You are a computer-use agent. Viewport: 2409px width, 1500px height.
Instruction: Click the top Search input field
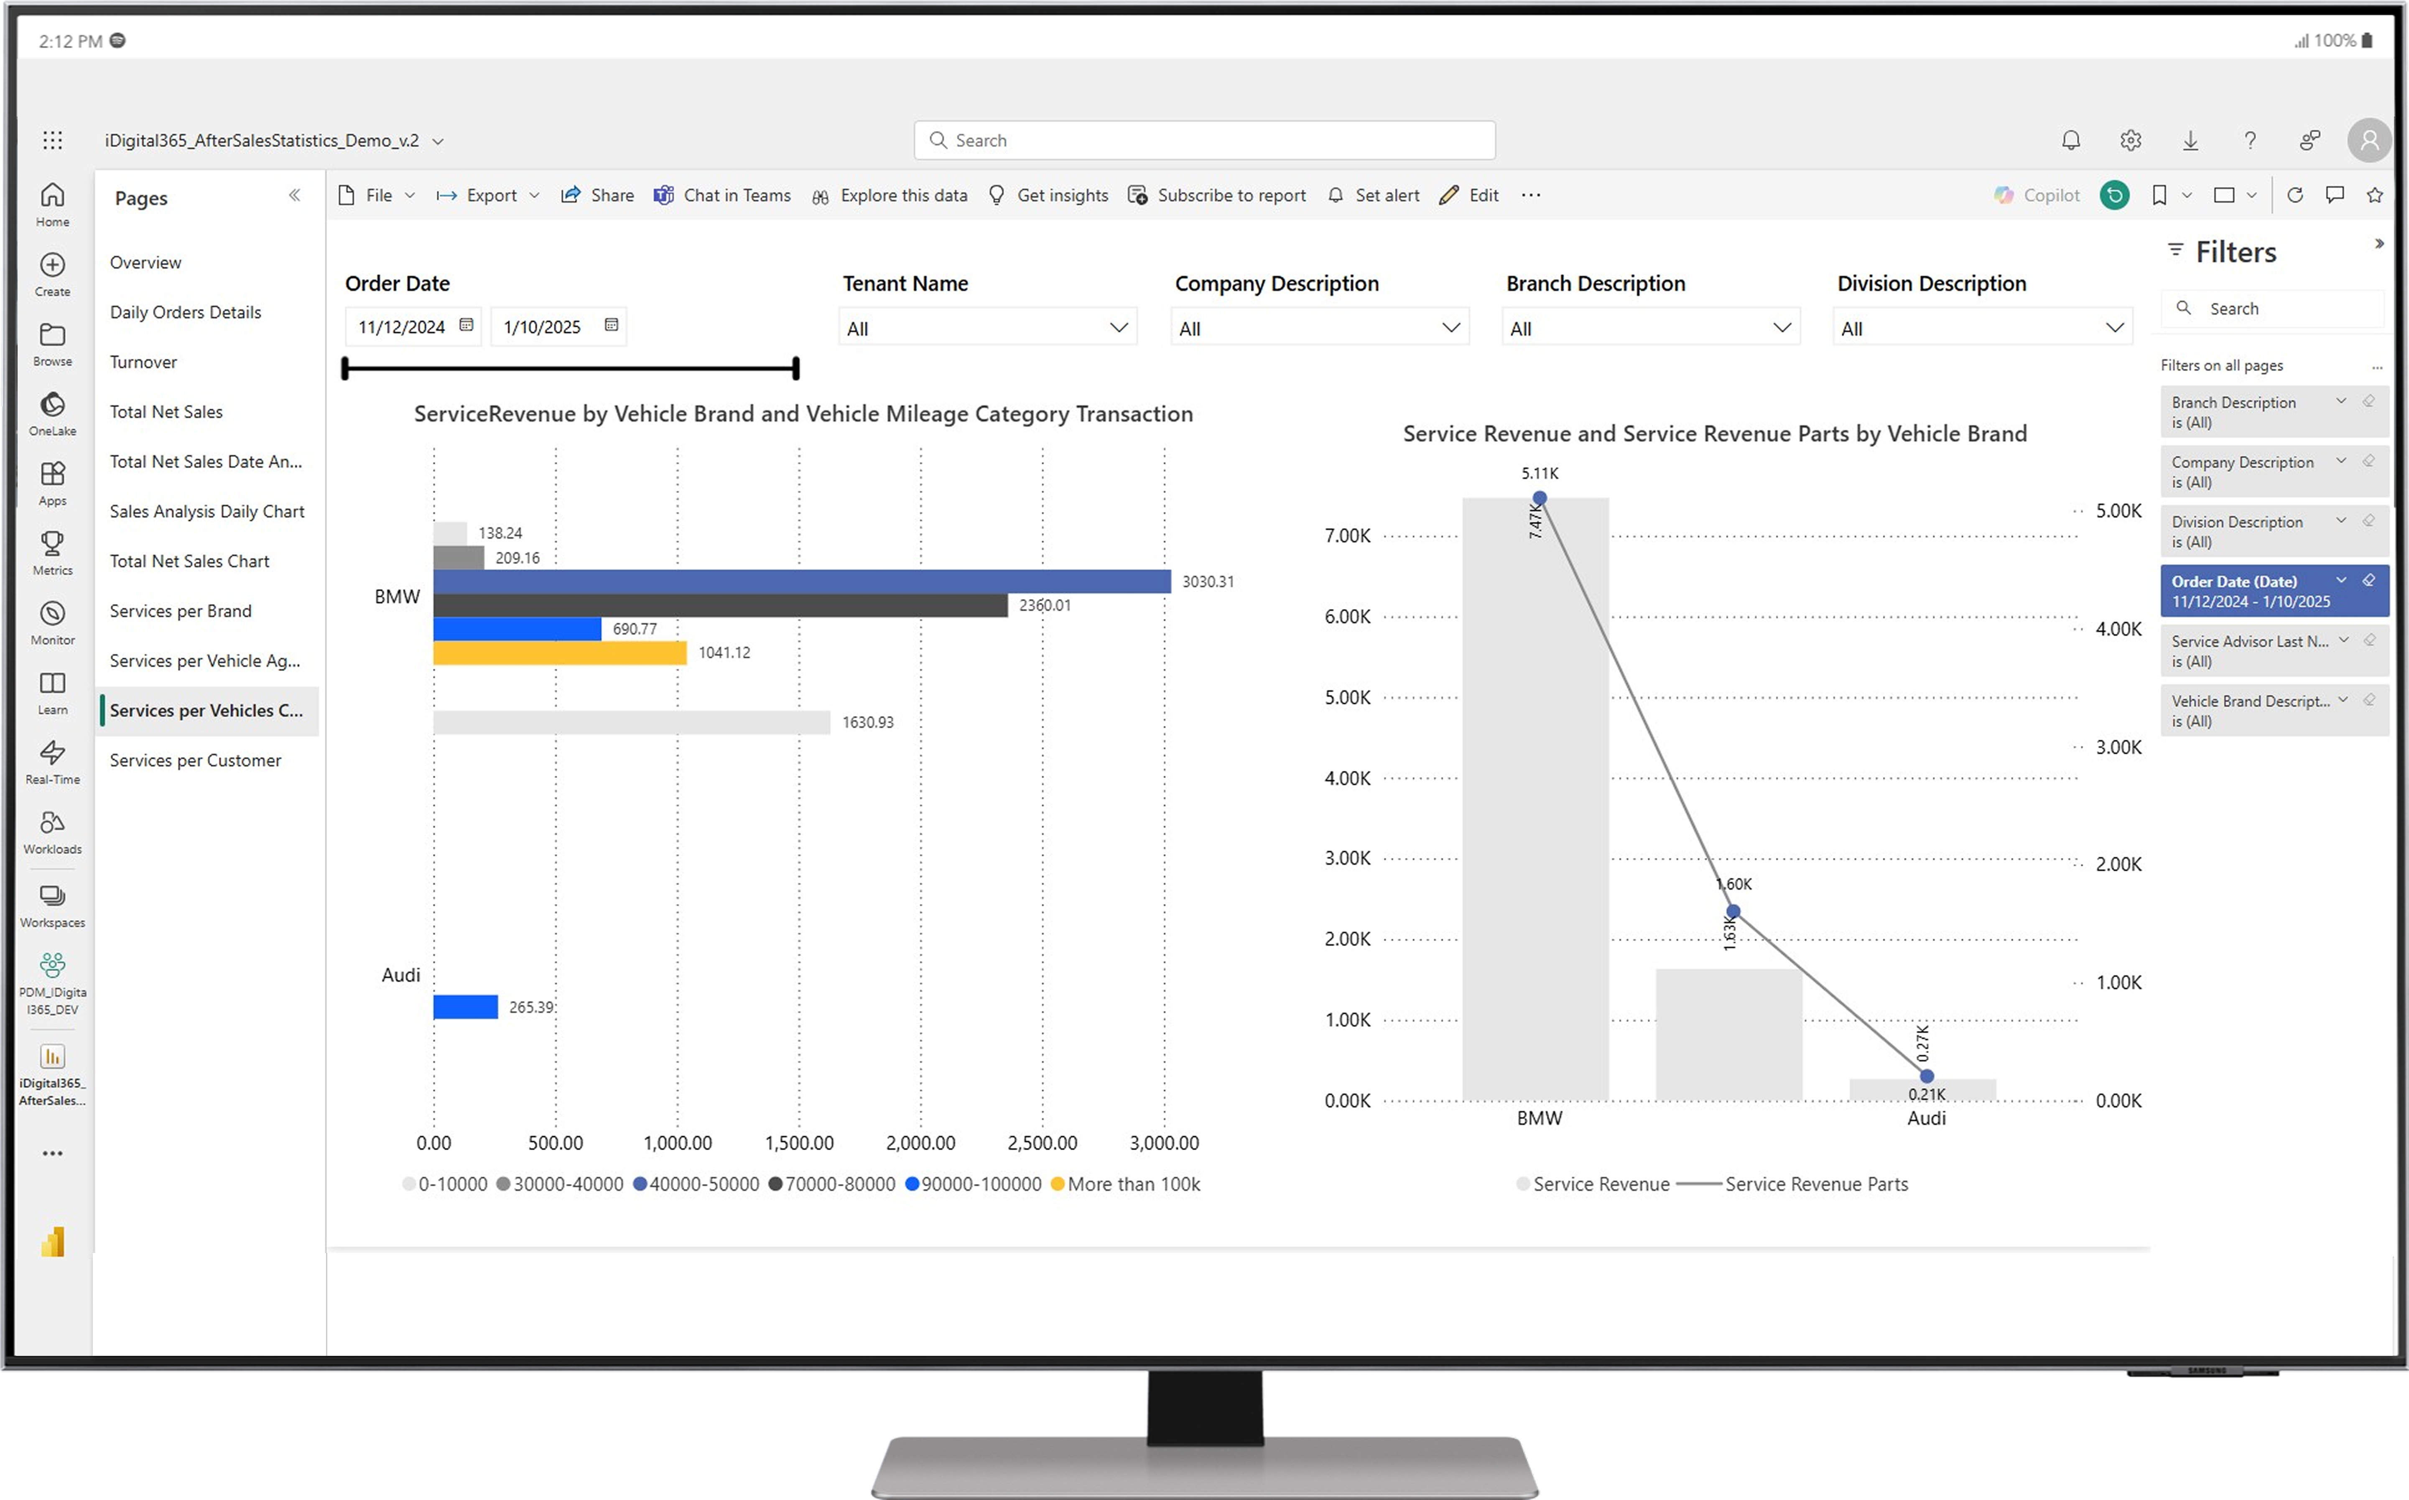[1204, 141]
